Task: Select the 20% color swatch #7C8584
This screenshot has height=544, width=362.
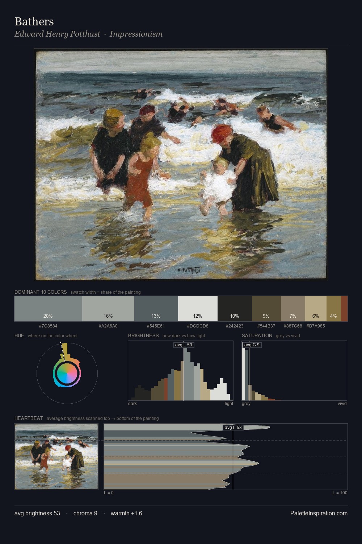Action: click(x=48, y=309)
